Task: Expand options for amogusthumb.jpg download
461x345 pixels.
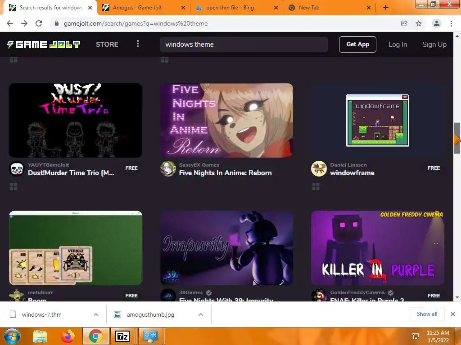Action: coord(201,314)
